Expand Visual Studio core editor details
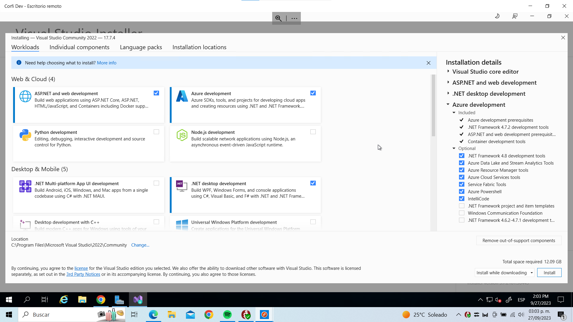Screen dimensions: 573x322 448,71
